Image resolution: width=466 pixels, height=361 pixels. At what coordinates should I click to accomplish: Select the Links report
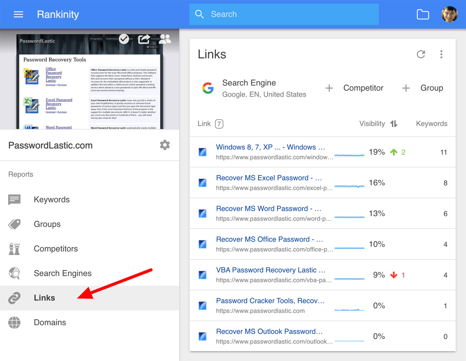[90, 298]
